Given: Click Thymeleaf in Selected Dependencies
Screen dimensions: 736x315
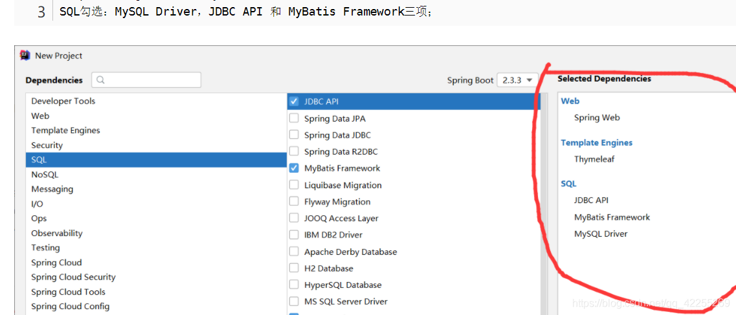Looking at the screenshot, I should pos(594,159).
